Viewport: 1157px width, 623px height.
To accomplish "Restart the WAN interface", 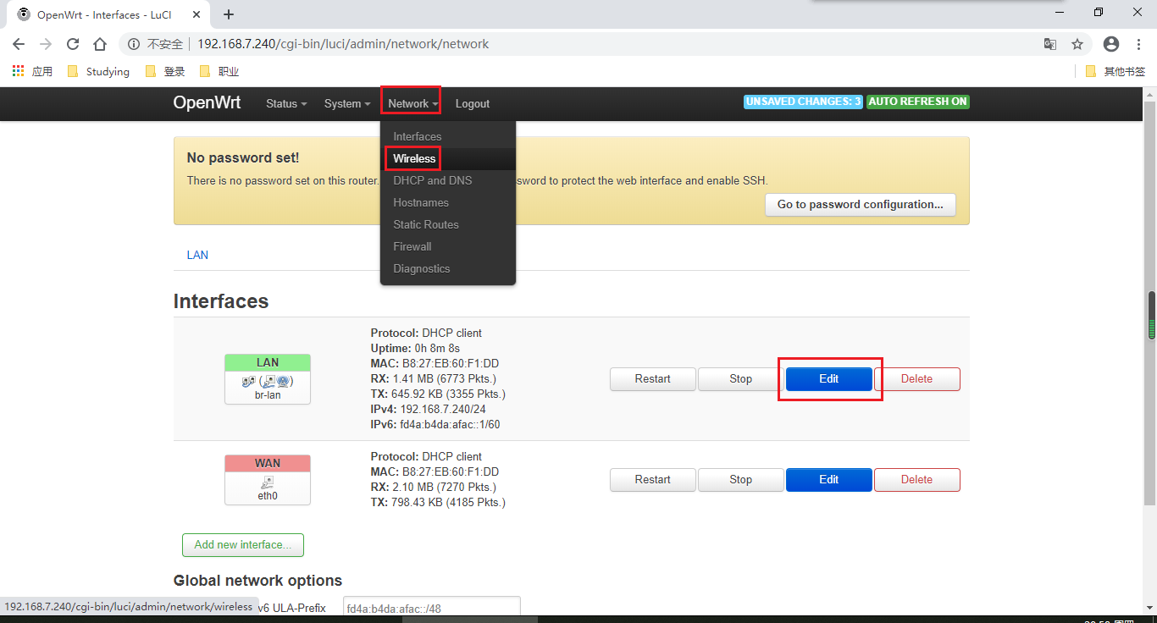I will [653, 479].
